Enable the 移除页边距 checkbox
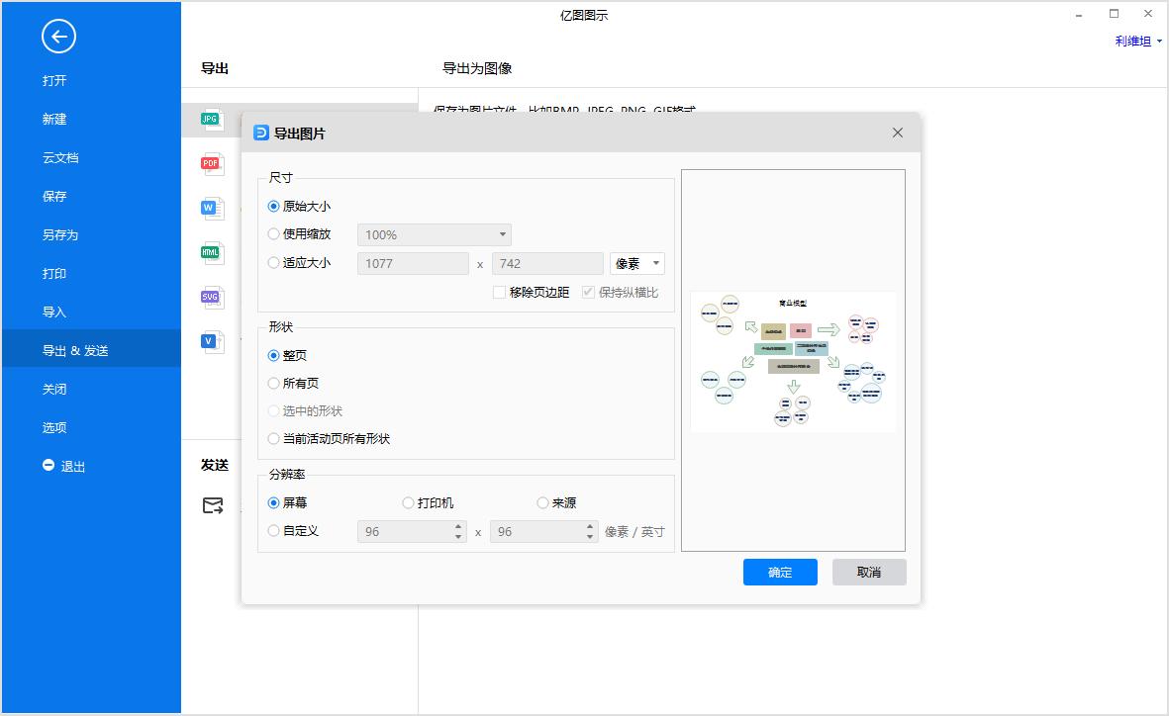Screen dimensions: 1169x716 500,292
